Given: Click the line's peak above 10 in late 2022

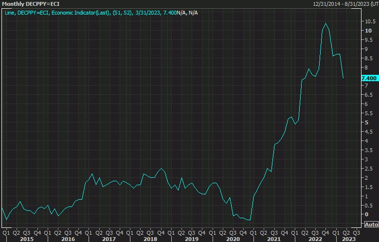Looking at the screenshot, I should point(325,23).
